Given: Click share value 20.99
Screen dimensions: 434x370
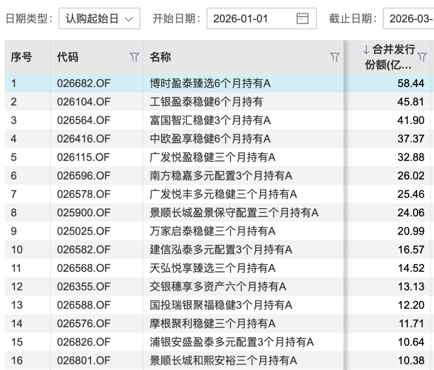Looking at the screenshot, I should click(x=411, y=232).
